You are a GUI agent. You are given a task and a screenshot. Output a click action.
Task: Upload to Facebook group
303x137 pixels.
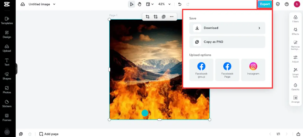click(x=201, y=70)
